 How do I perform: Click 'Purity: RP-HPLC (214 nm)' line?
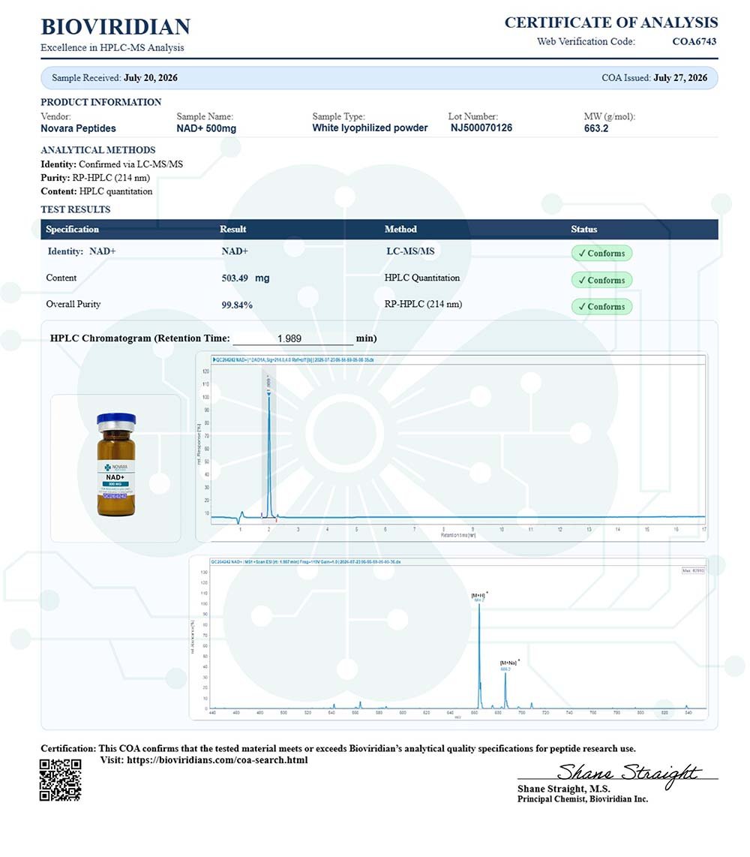(95, 178)
